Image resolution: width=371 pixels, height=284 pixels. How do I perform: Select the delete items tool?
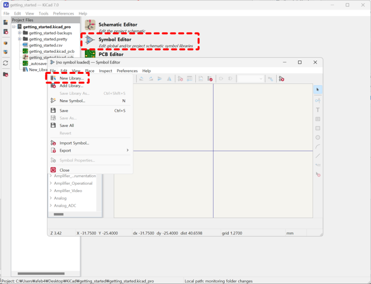pos(318,175)
